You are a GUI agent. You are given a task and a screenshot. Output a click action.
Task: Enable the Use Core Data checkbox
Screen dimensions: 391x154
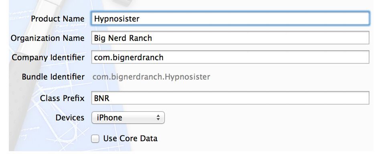(x=95, y=138)
